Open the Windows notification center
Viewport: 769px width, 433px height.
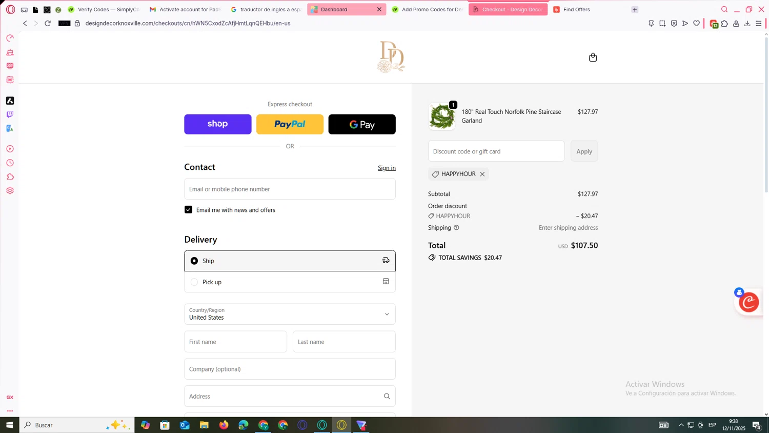[x=756, y=425]
